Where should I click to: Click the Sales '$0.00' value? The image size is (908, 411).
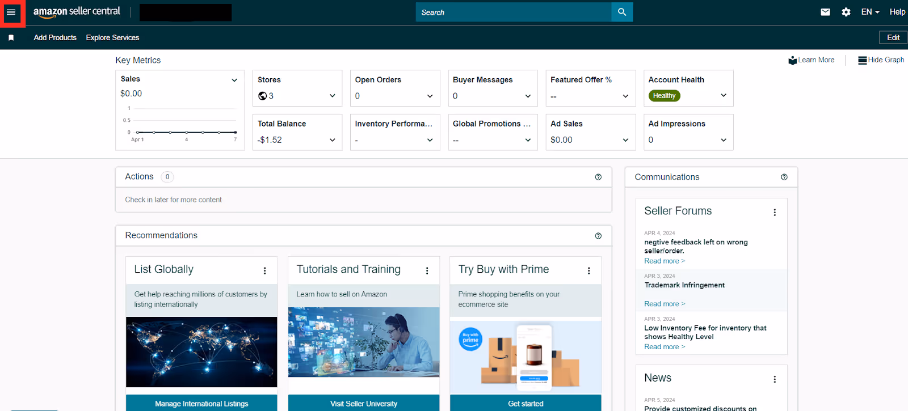point(131,94)
